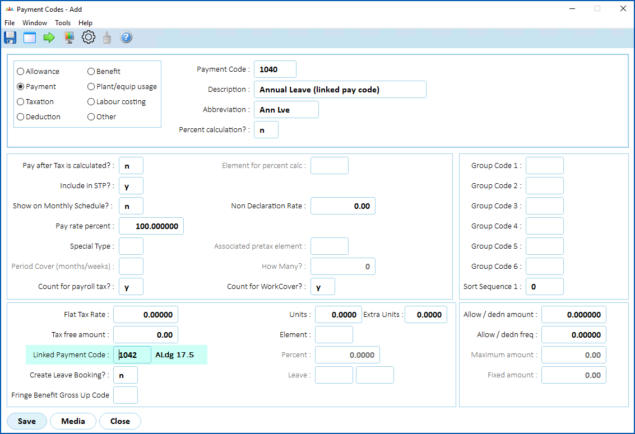Click the Create Leave Booking field
Image resolution: width=635 pixels, height=434 pixels.
coord(125,375)
